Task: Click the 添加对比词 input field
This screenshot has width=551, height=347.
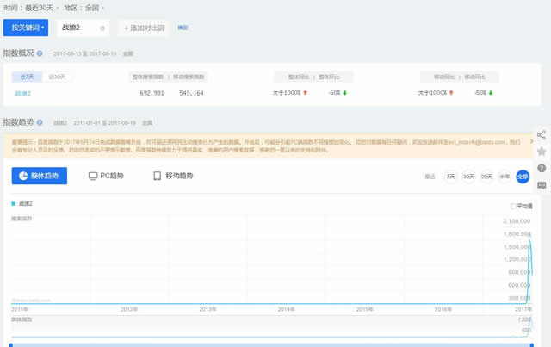Action: click(144, 28)
